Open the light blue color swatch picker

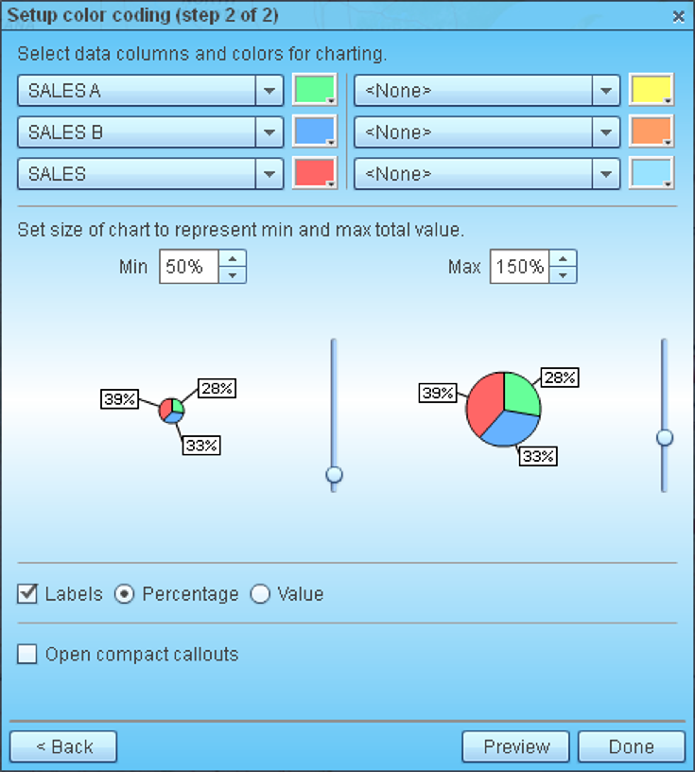[x=651, y=173]
